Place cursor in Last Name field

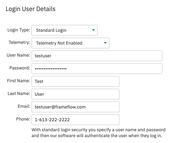(x=75, y=94)
